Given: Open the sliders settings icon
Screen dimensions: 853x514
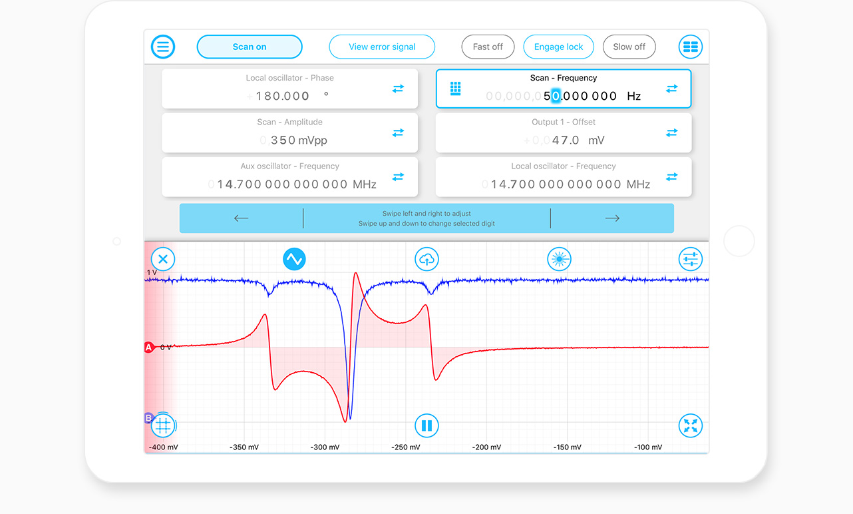Looking at the screenshot, I should 691,259.
